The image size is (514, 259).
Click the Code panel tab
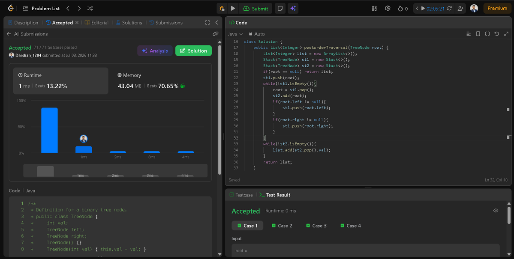point(238,23)
